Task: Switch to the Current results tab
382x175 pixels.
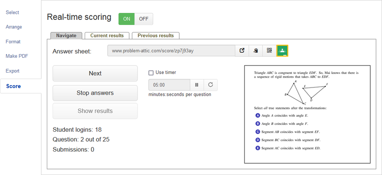Action: coord(107,36)
